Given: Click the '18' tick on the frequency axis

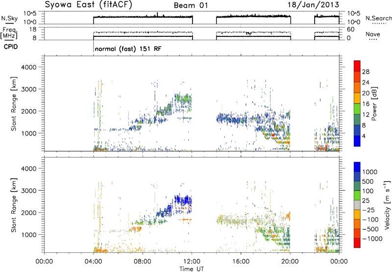Looking at the screenshot, I should pyautogui.click(x=33, y=29).
